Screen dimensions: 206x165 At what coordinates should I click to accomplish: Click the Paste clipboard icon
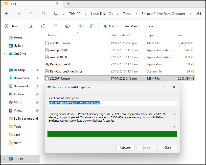click(55, 26)
